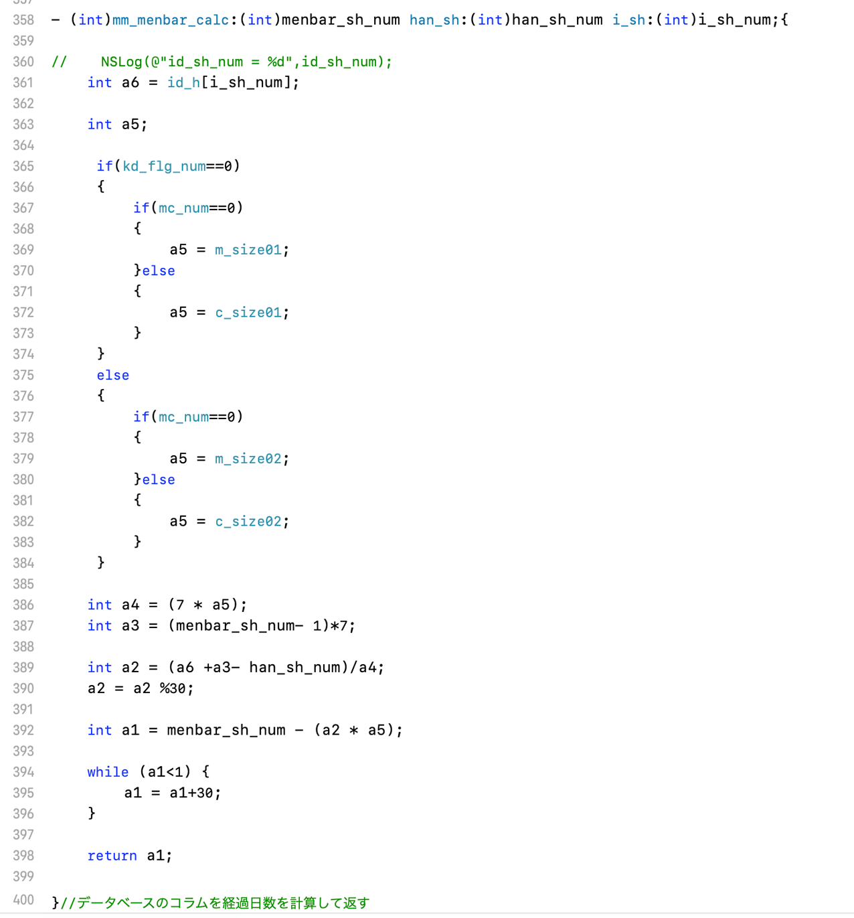Click mc_num on line 377
Screen dimensions: 854x918
tap(183, 417)
